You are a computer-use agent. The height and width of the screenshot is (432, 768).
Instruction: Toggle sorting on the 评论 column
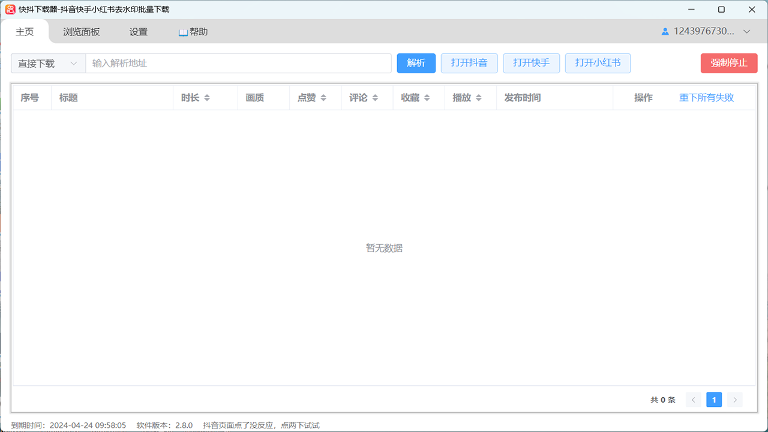pyautogui.click(x=376, y=97)
